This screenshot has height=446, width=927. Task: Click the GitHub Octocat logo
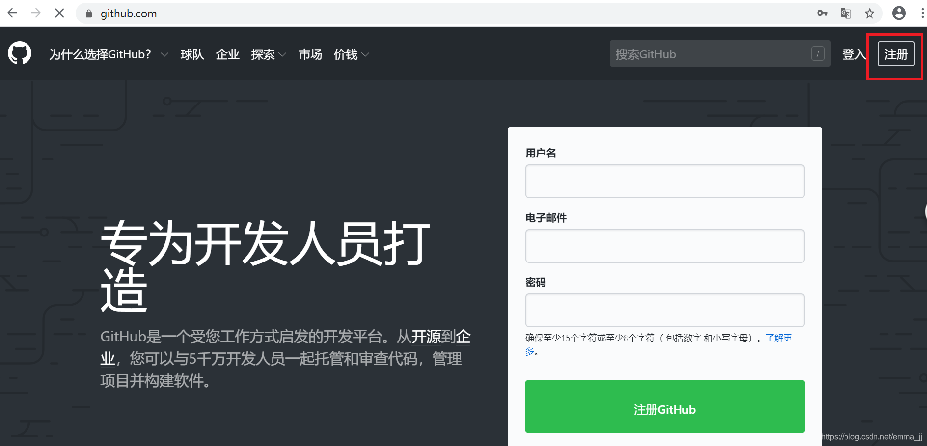coord(20,53)
